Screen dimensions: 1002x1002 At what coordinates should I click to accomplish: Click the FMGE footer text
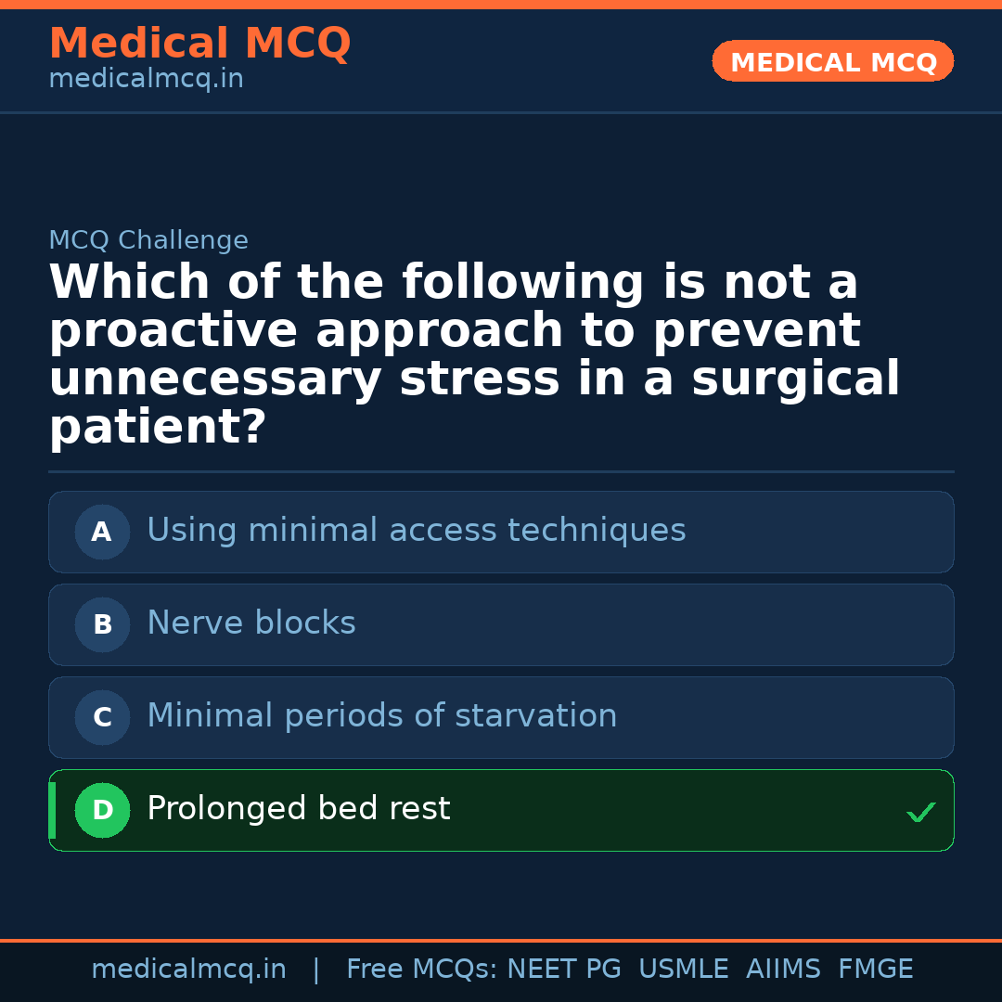click(875, 970)
